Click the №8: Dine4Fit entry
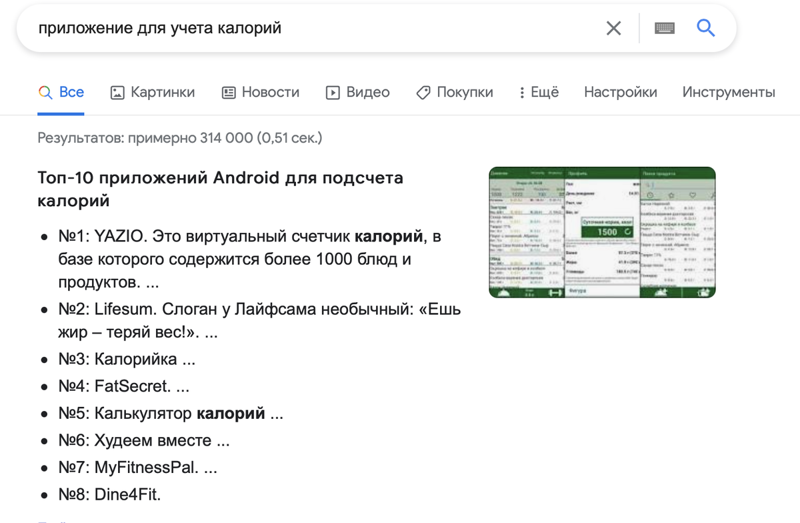 click(x=109, y=494)
